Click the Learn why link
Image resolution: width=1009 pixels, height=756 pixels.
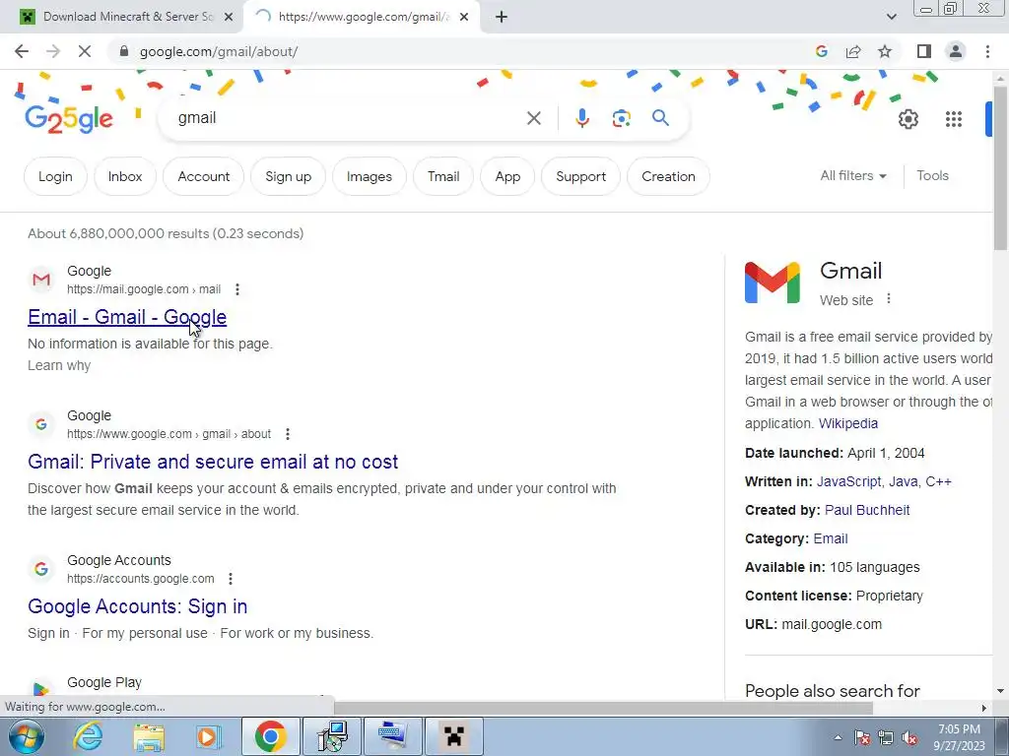(x=59, y=365)
